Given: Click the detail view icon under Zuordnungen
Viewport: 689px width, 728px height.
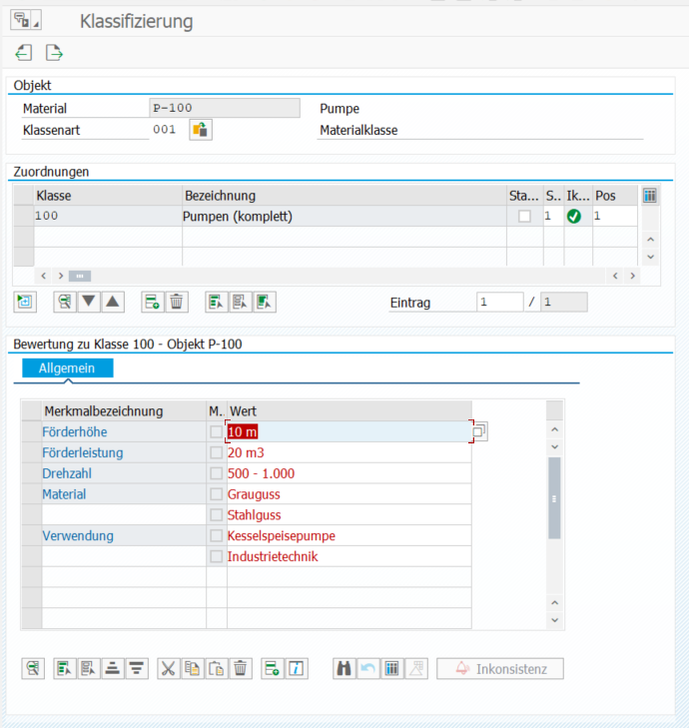Looking at the screenshot, I should [65, 303].
